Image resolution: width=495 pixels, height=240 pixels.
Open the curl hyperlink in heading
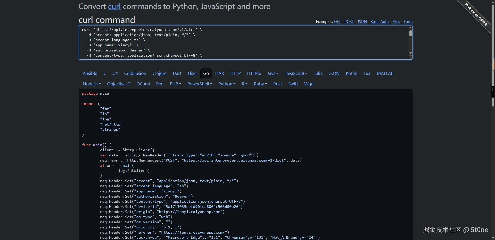pyautogui.click(x=114, y=6)
